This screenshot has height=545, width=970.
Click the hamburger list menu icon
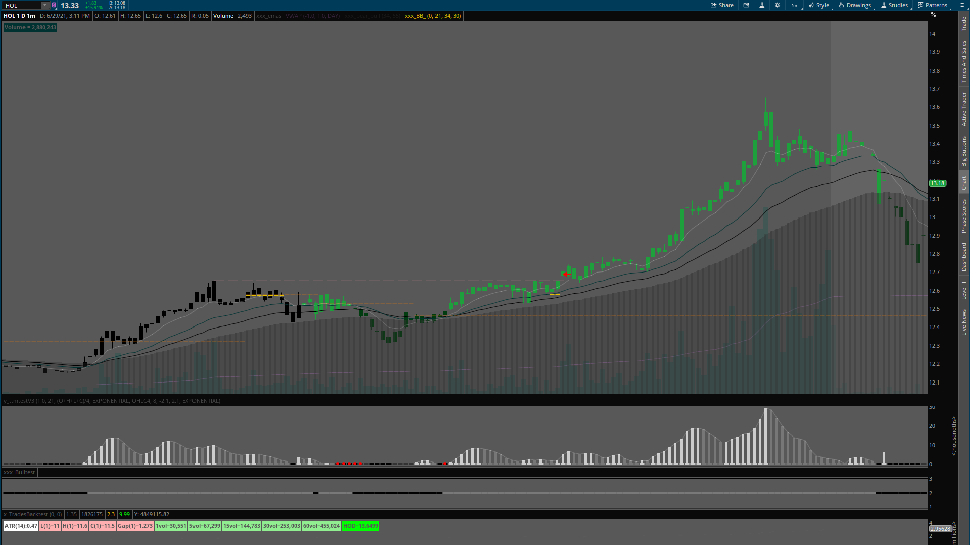[x=961, y=5]
